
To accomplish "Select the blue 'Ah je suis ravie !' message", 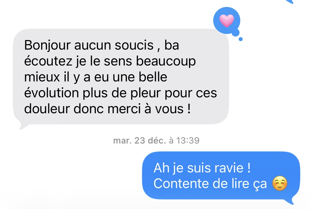I will pyautogui.click(x=221, y=176).
